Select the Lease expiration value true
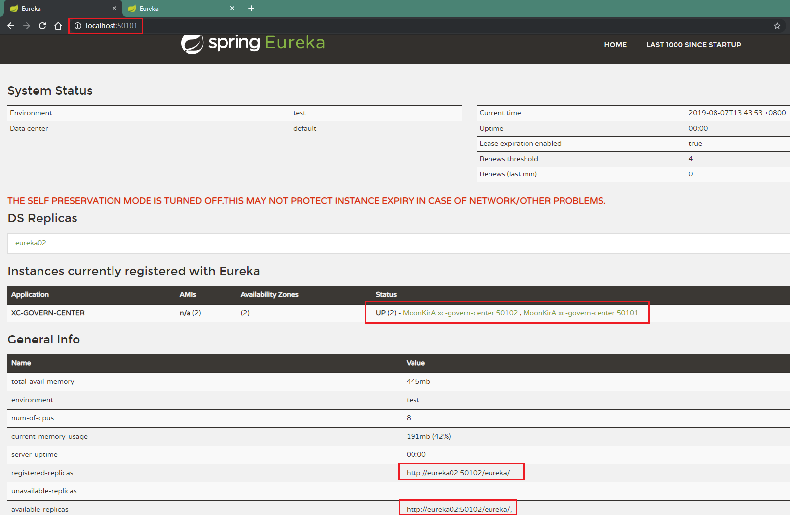The image size is (790, 515). (x=695, y=143)
